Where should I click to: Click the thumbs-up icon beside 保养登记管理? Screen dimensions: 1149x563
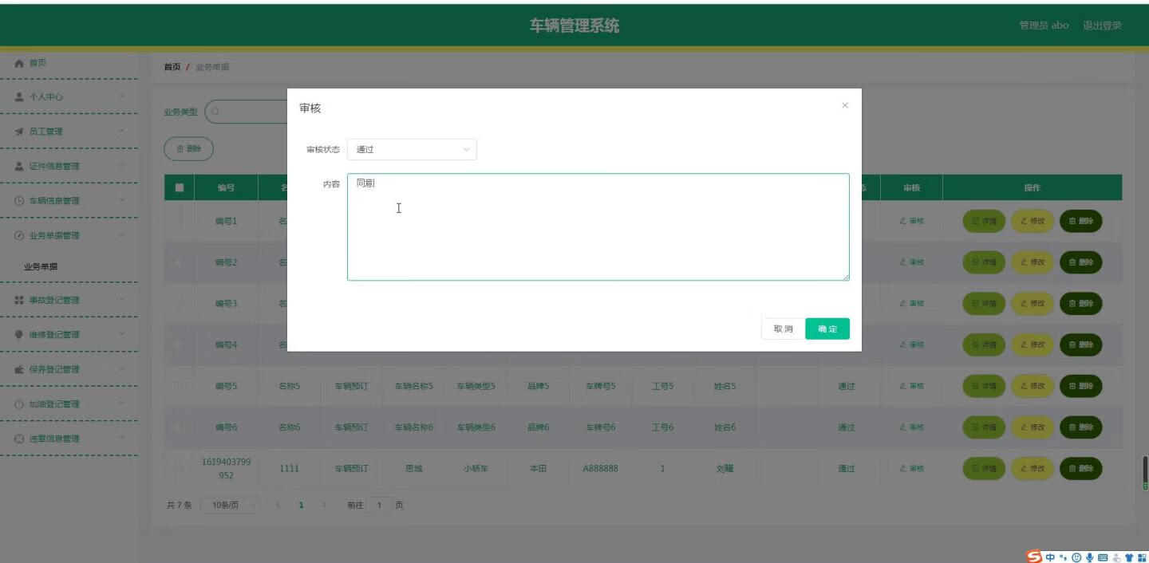(x=19, y=369)
